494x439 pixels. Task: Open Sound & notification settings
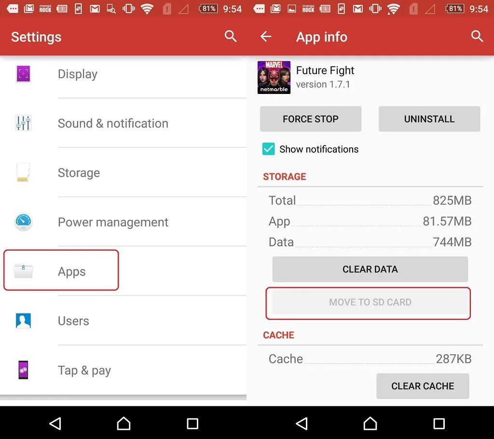123,123
